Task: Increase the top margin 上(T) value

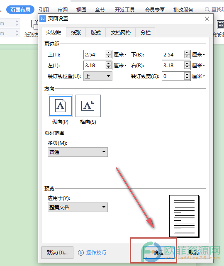Action: [x=109, y=53]
